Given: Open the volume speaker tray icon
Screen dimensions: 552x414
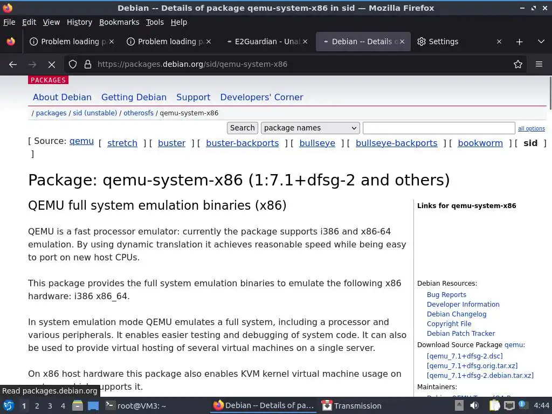Looking at the screenshot, I should (474, 405).
